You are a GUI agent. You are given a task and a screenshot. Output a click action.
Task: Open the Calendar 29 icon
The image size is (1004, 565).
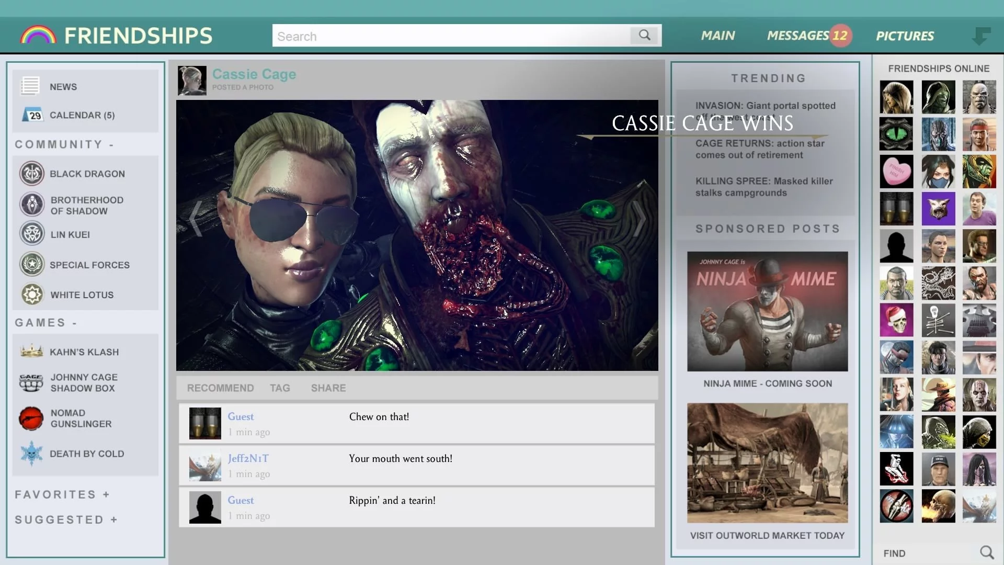pyautogui.click(x=32, y=115)
